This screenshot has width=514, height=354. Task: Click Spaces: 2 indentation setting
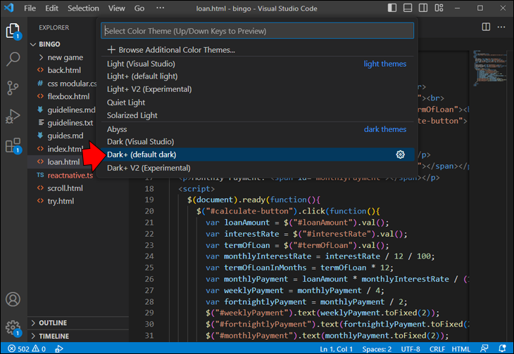[x=377, y=349]
